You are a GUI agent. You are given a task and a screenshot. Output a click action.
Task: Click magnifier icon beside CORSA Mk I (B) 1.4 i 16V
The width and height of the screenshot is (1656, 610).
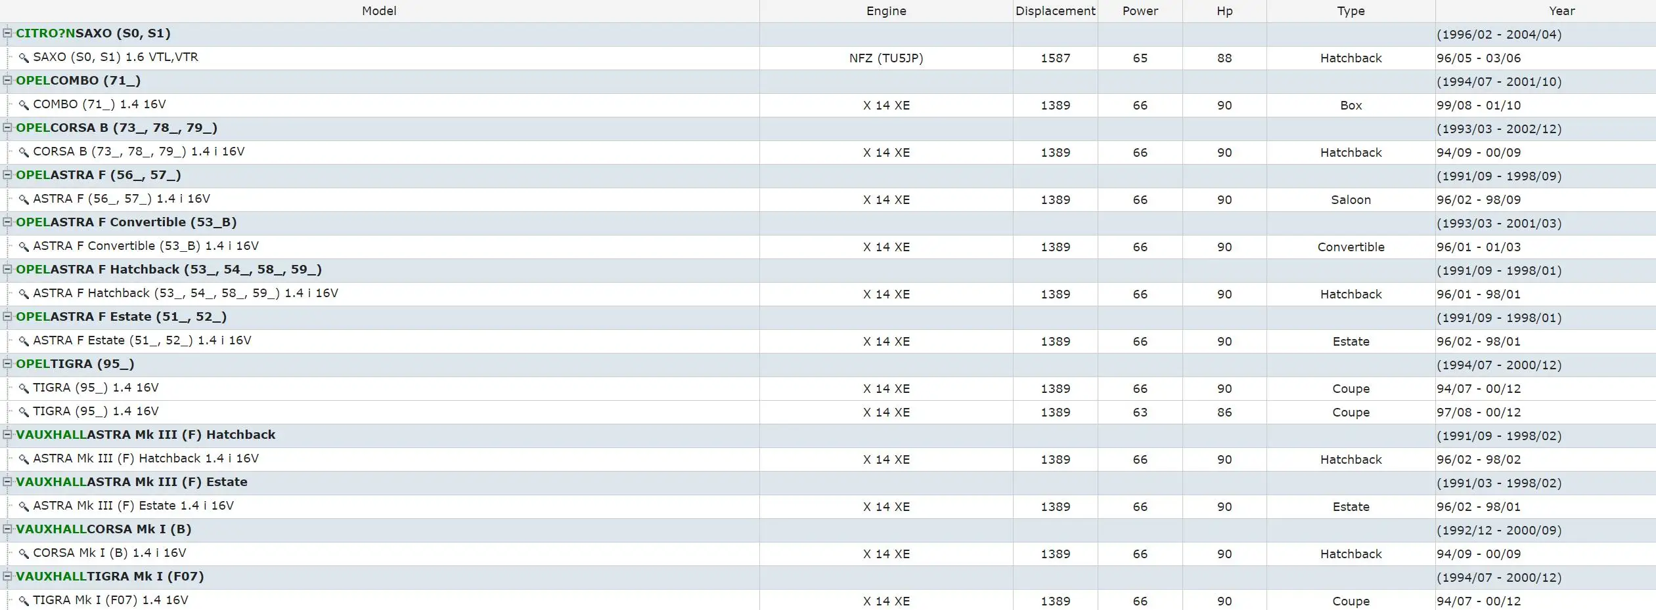pyautogui.click(x=24, y=554)
